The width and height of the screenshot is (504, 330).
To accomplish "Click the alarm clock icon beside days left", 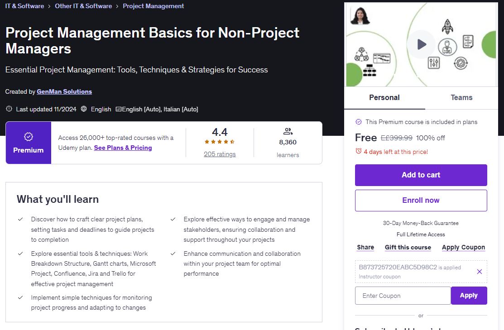I will point(358,151).
